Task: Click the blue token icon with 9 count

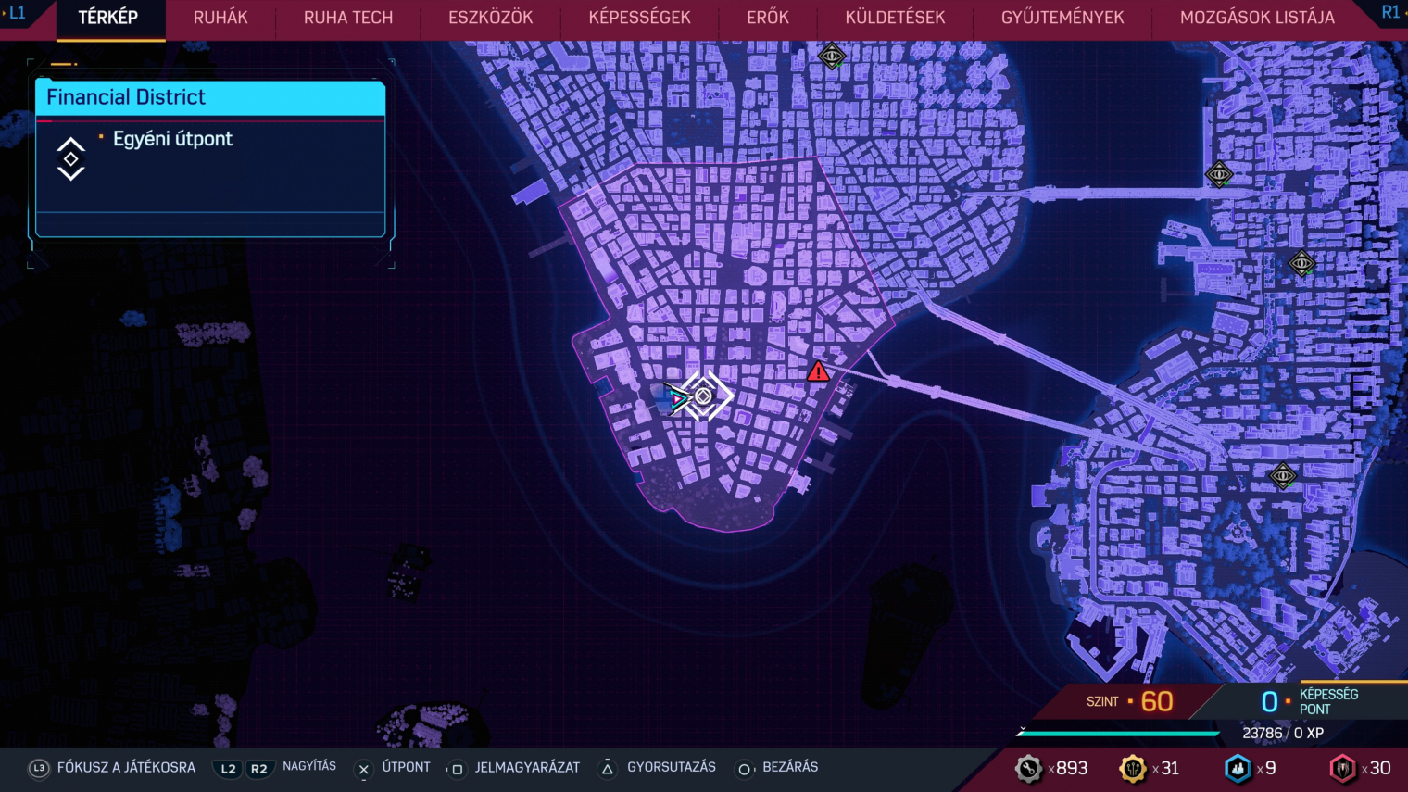Action: pyautogui.click(x=1238, y=769)
